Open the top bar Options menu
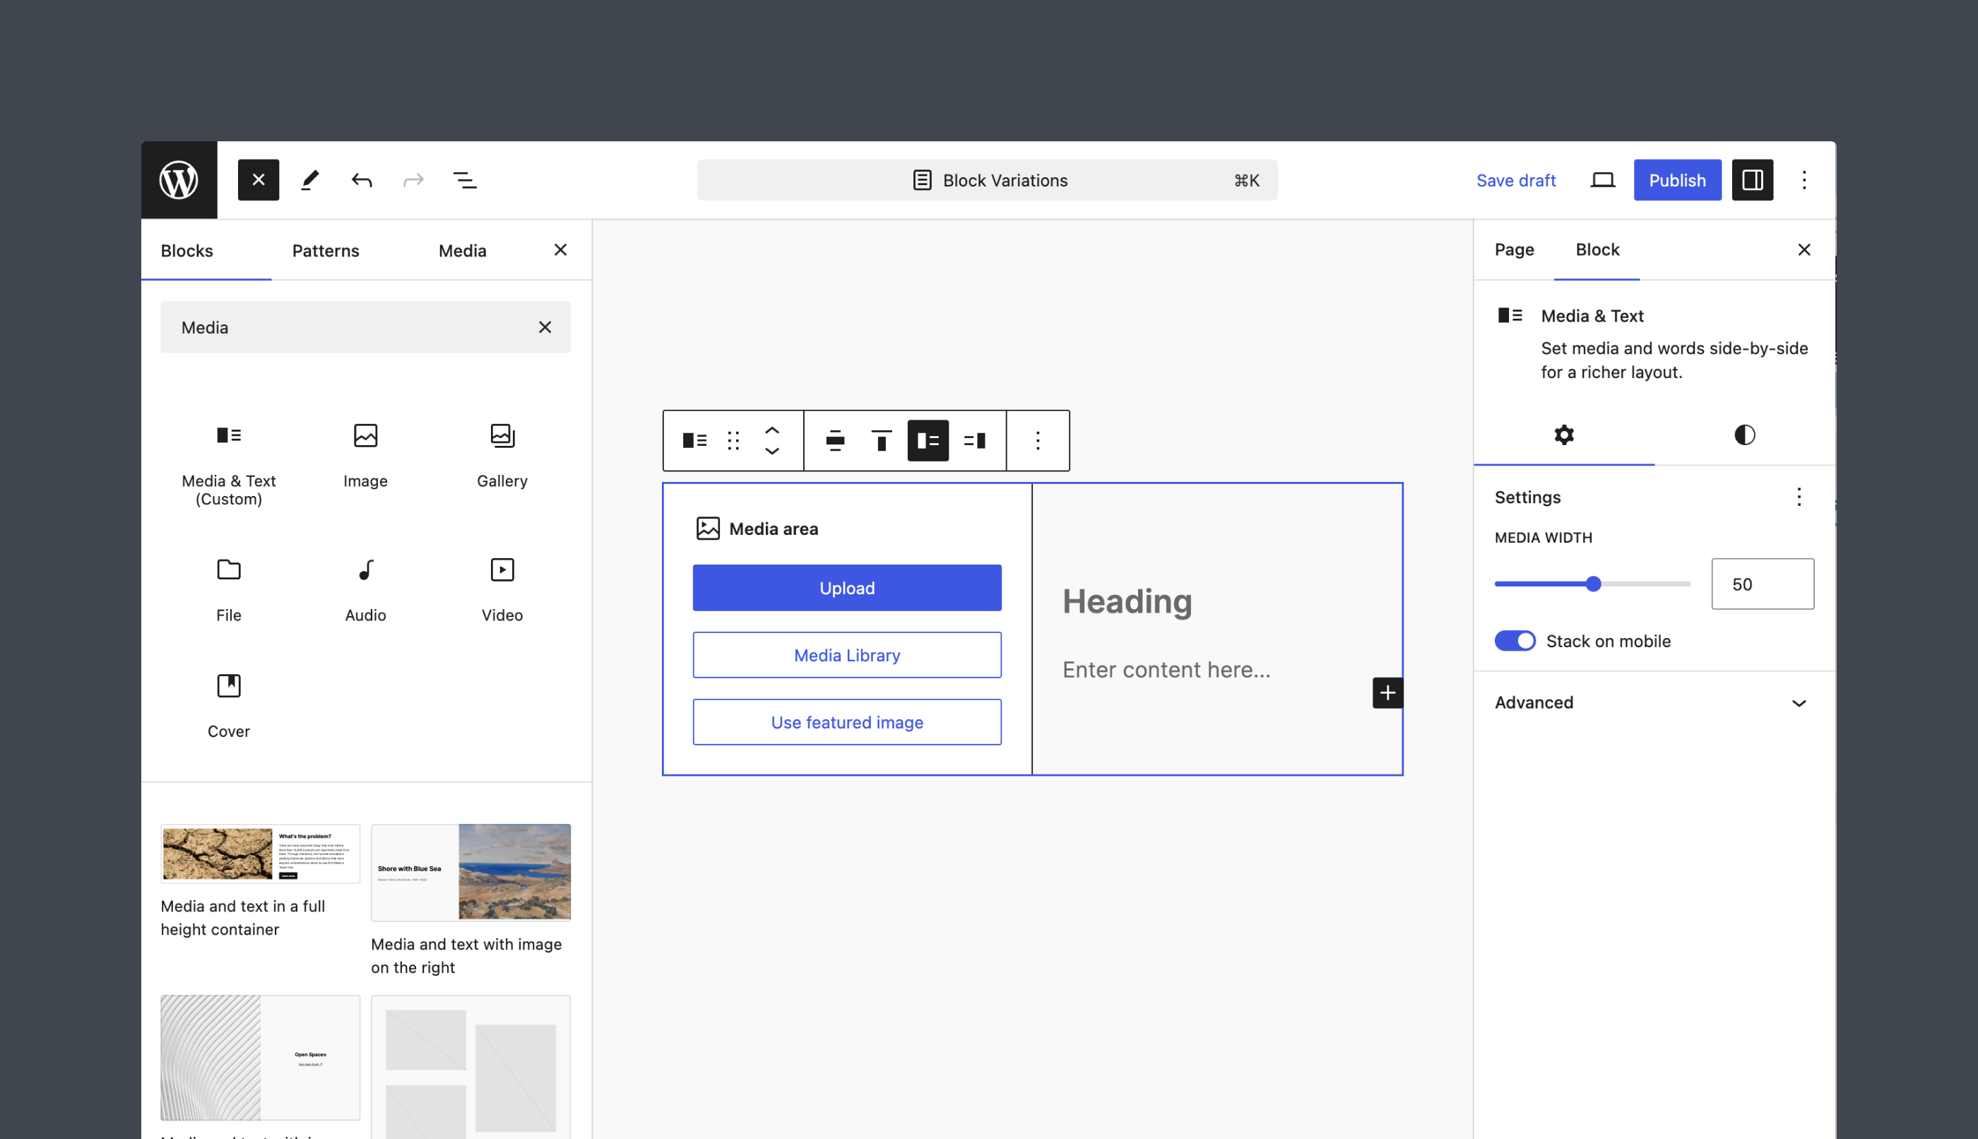Screen dimensions: 1978x1139 1804,180
